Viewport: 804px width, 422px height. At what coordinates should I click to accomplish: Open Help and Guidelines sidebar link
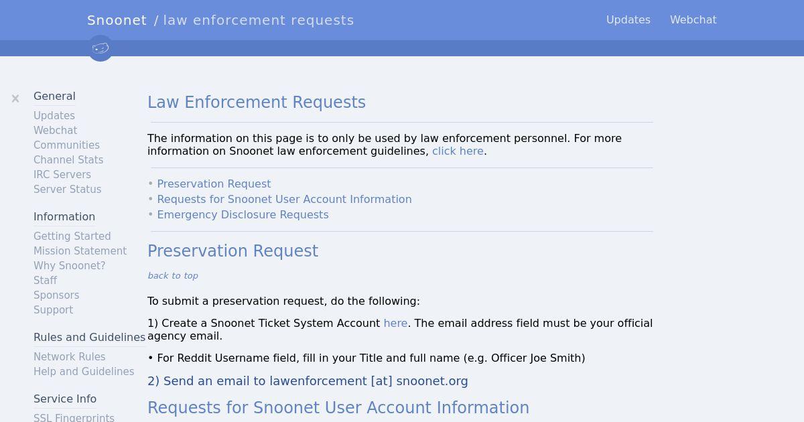84,372
